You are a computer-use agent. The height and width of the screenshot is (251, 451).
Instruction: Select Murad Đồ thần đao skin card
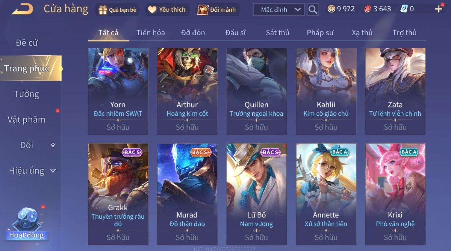click(x=187, y=194)
